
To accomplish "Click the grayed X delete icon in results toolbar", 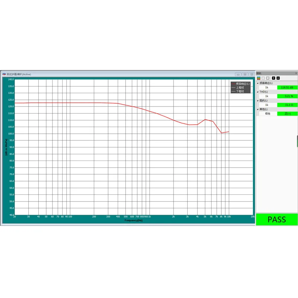I will [x=268, y=78].
